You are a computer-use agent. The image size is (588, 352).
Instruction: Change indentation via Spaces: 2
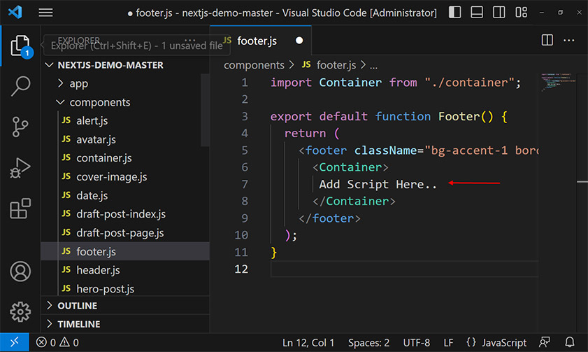(368, 342)
